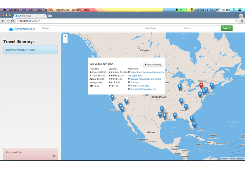Open the History menu

tap(49, 10)
